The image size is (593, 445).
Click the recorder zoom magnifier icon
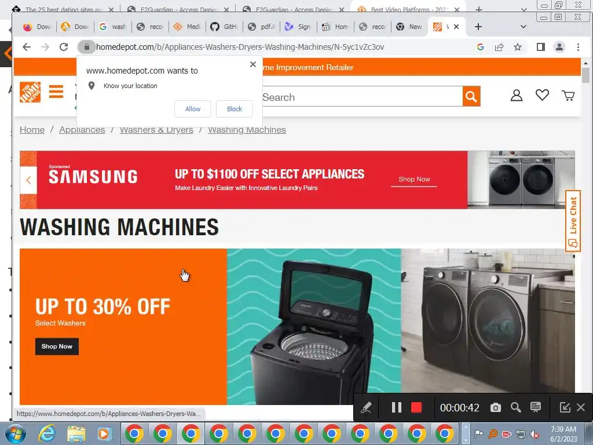pyautogui.click(x=515, y=407)
